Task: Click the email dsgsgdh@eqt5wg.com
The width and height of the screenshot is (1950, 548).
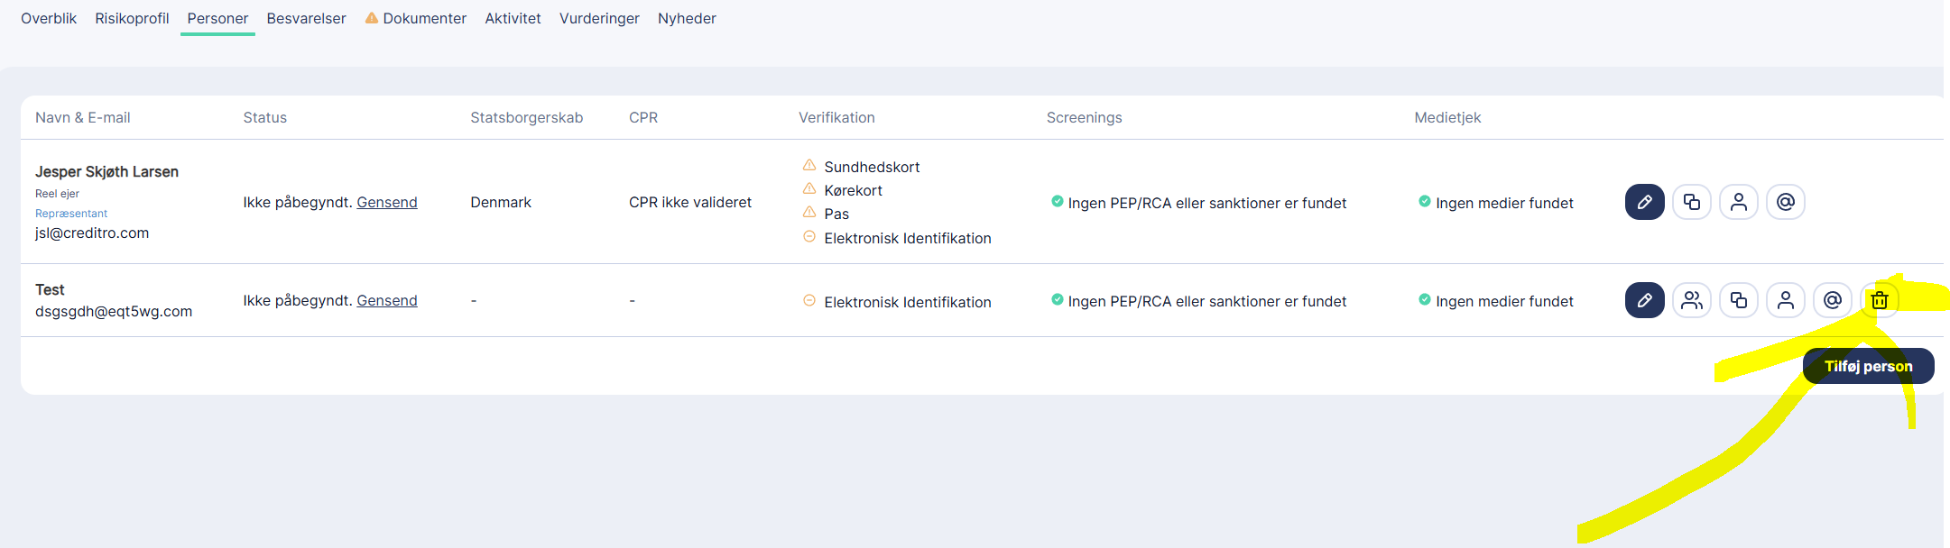Action: (x=114, y=311)
